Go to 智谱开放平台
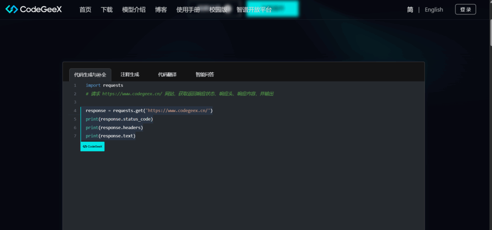Image resolution: width=492 pixels, height=230 pixels. [x=254, y=10]
